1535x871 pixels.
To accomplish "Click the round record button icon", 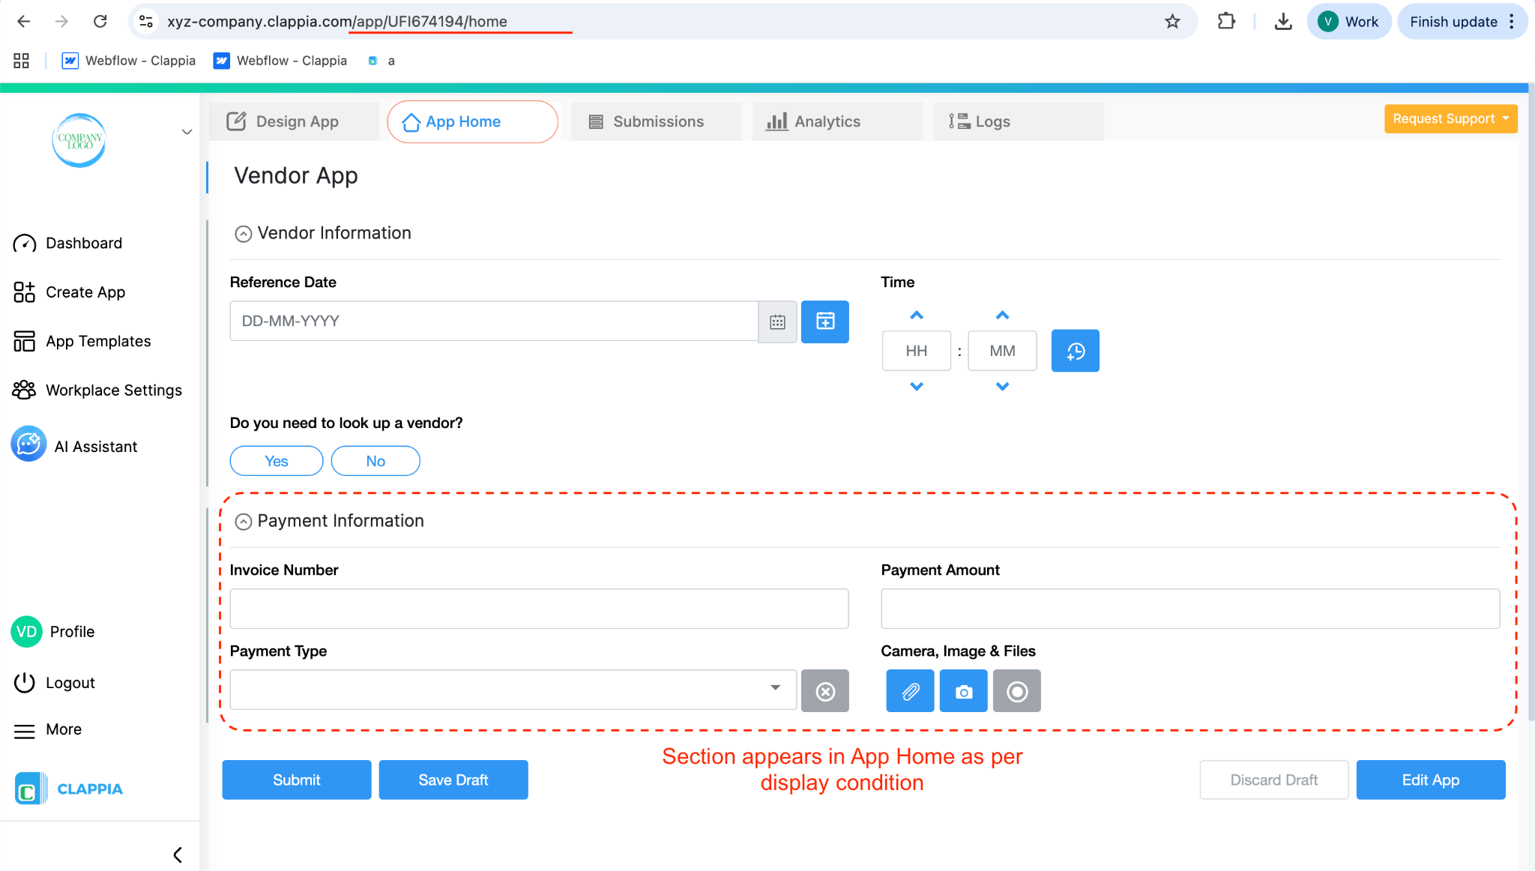I will coord(1016,691).
